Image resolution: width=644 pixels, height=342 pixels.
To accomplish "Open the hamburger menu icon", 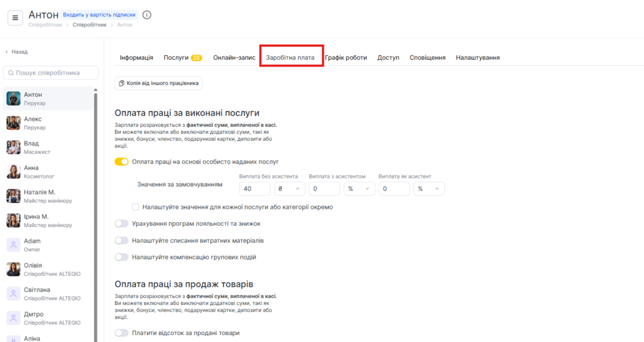I will (x=15, y=18).
